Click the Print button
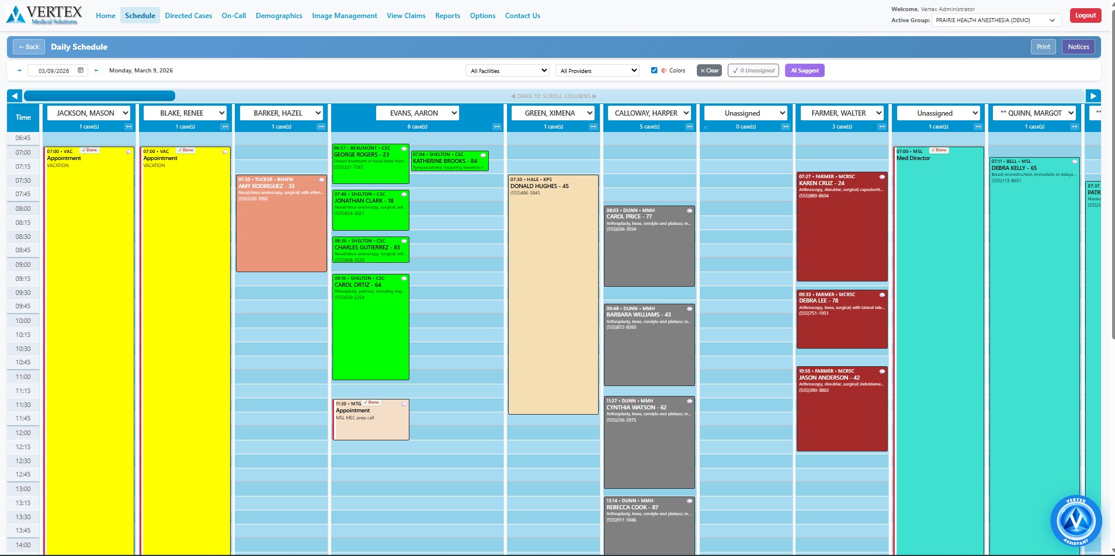 (1043, 47)
